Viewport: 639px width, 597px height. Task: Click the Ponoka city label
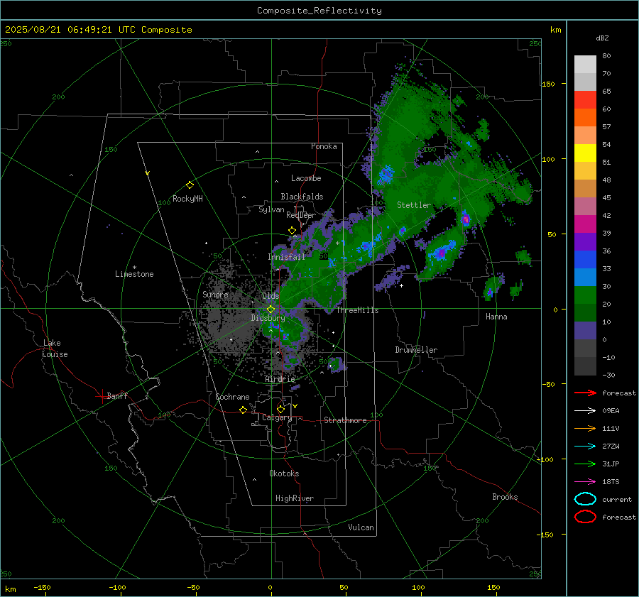pos(324,146)
